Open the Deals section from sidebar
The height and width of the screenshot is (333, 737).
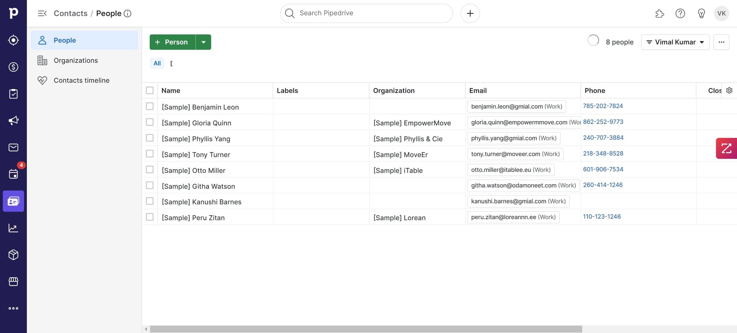pos(13,67)
